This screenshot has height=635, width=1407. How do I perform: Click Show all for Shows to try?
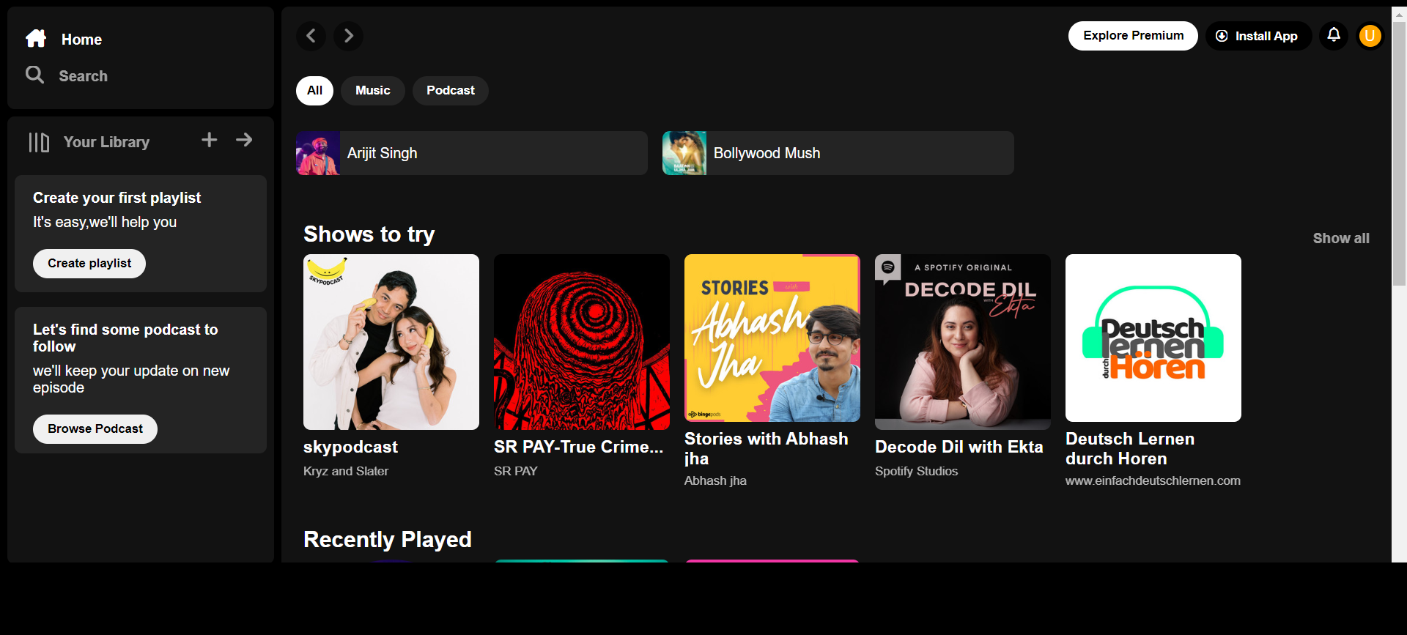pos(1340,239)
